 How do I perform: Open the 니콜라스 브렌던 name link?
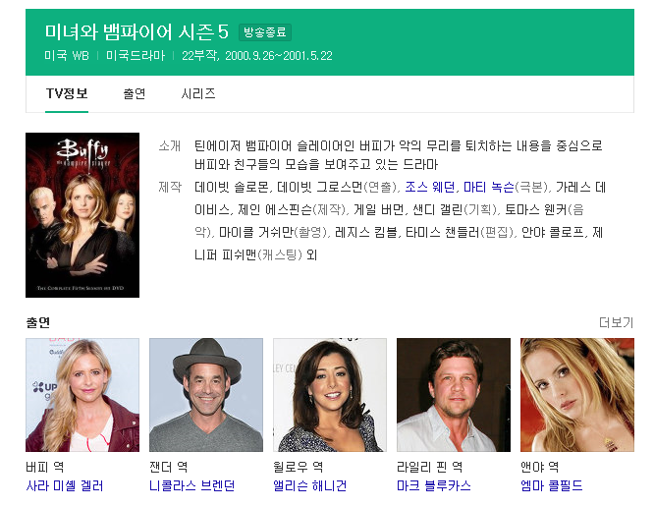pyautogui.click(x=191, y=485)
